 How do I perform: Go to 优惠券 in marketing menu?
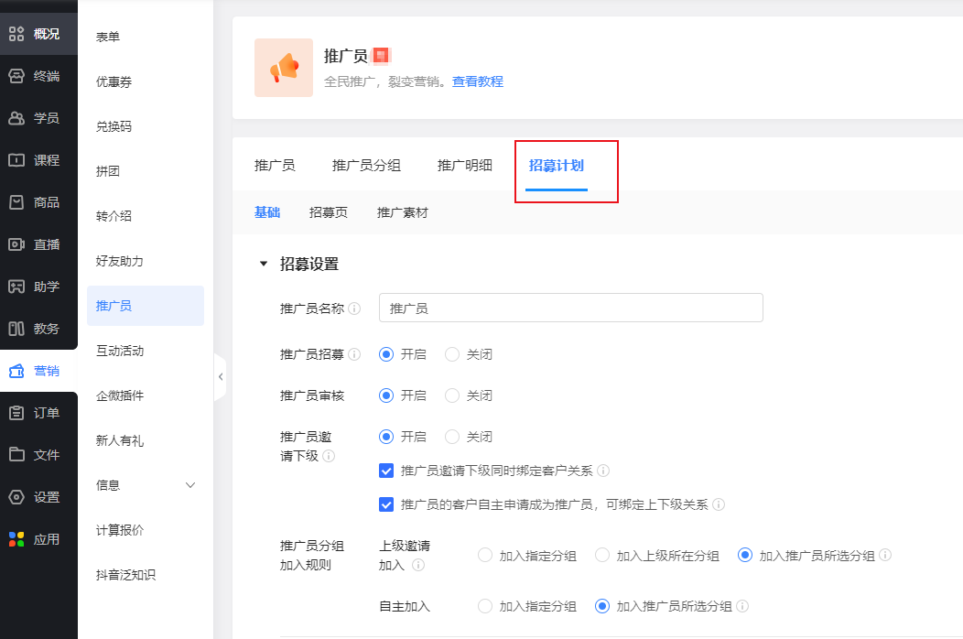point(114,81)
